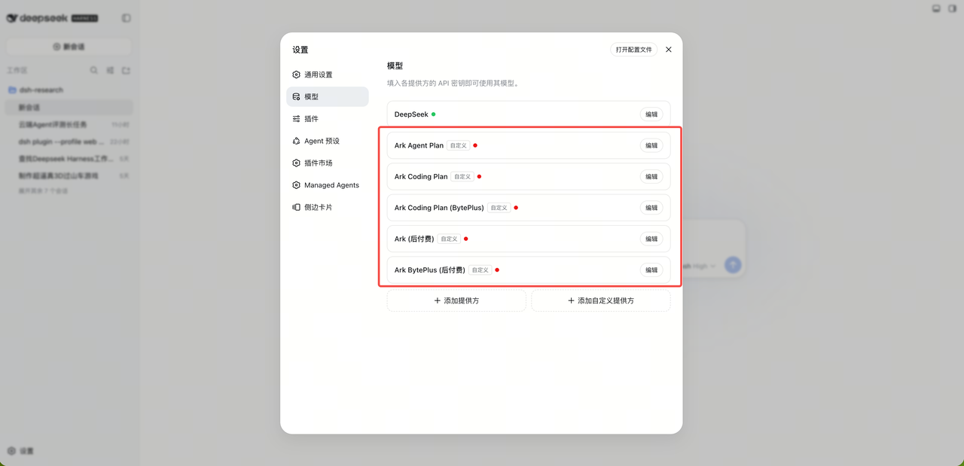
Task: Click 打开配置文件 to open config file
Action: coord(633,50)
